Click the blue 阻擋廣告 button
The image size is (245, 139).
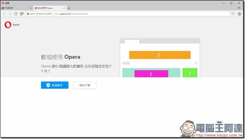coord(55,85)
